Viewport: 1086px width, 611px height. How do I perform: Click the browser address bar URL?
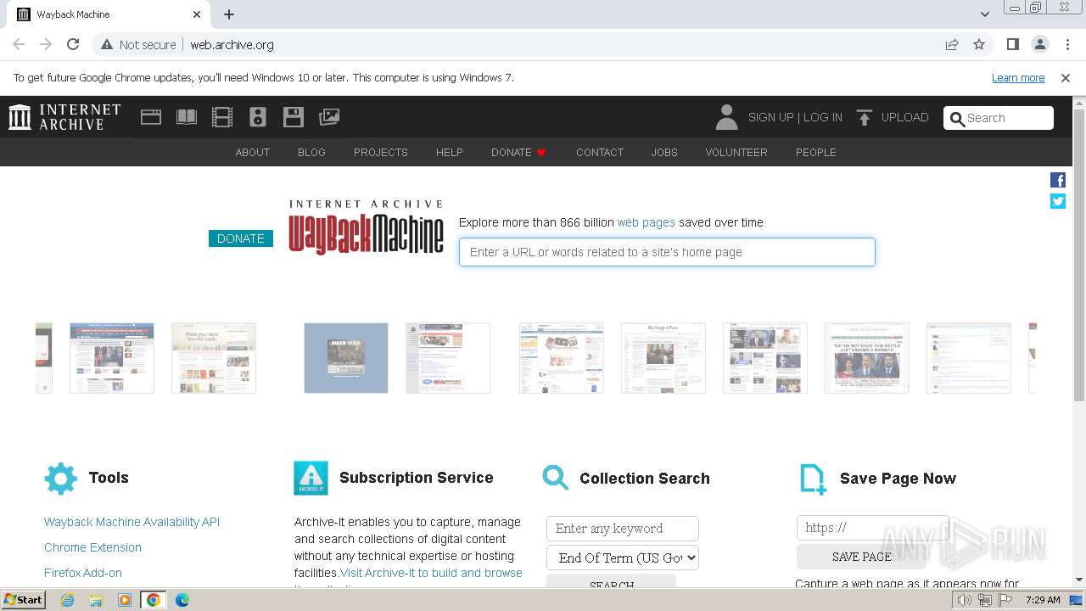[232, 45]
